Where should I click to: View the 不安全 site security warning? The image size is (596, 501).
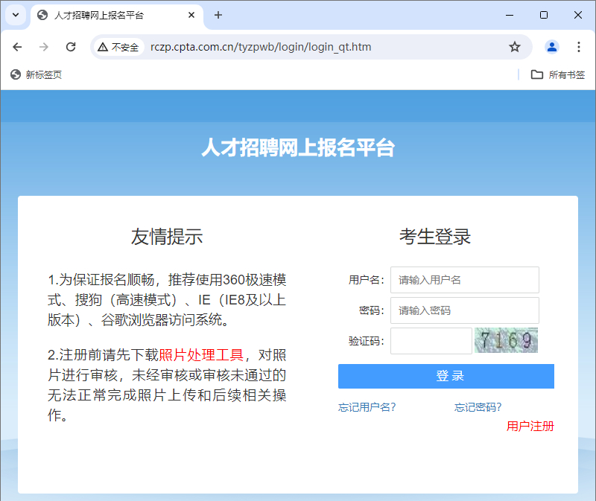118,47
